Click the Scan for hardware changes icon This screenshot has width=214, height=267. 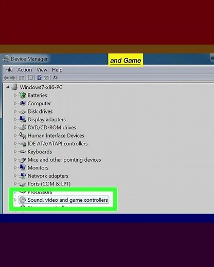(x=55, y=78)
